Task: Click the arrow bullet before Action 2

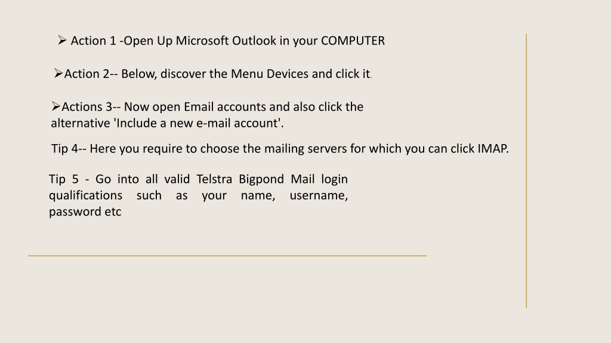Action: click(x=58, y=73)
